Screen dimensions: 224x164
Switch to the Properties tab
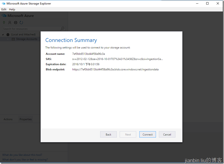tap(25, 119)
